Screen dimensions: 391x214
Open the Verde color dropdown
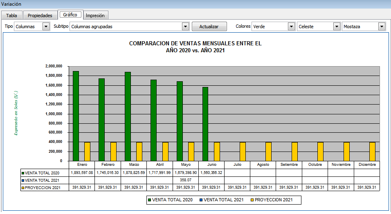click(x=291, y=27)
